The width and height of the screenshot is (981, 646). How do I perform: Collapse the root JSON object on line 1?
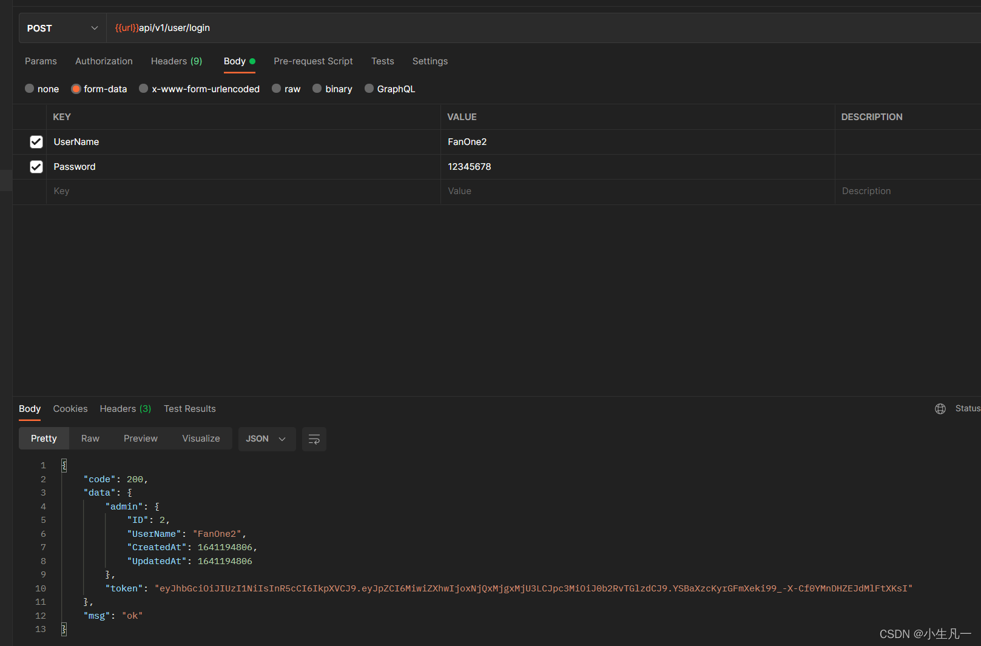(64, 466)
